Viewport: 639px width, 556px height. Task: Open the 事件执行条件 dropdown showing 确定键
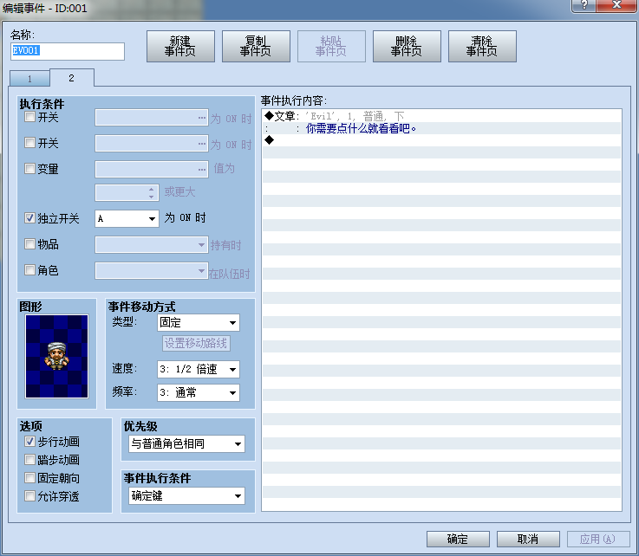[x=187, y=495]
